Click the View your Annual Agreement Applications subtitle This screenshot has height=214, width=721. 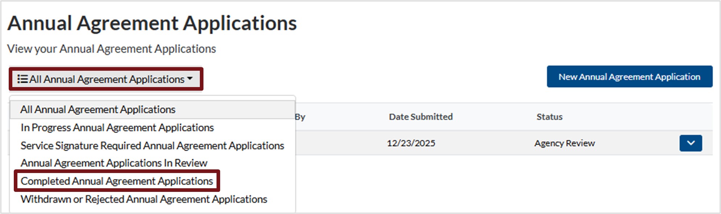(111, 49)
